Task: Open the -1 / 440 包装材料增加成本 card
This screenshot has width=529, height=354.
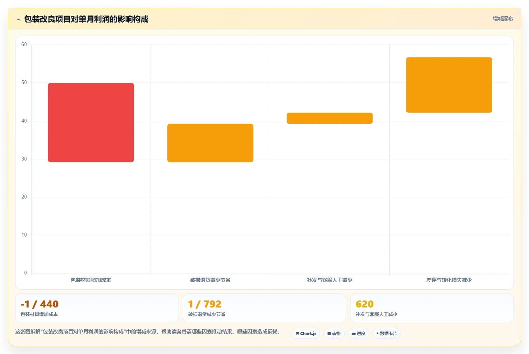Action: pyautogui.click(x=97, y=308)
